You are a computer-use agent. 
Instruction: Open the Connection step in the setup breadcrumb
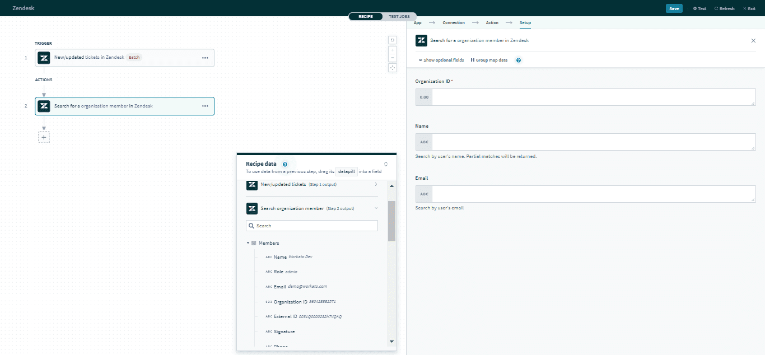tap(454, 22)
